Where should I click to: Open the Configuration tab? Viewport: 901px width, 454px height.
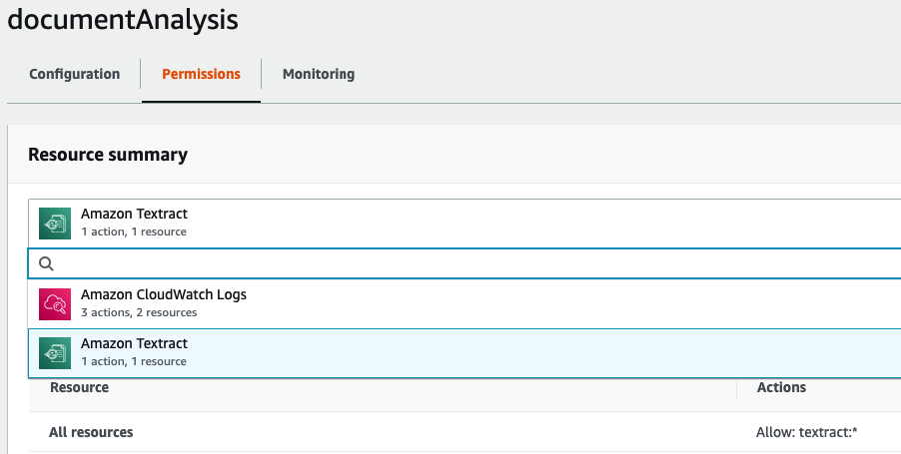point(75,74)
